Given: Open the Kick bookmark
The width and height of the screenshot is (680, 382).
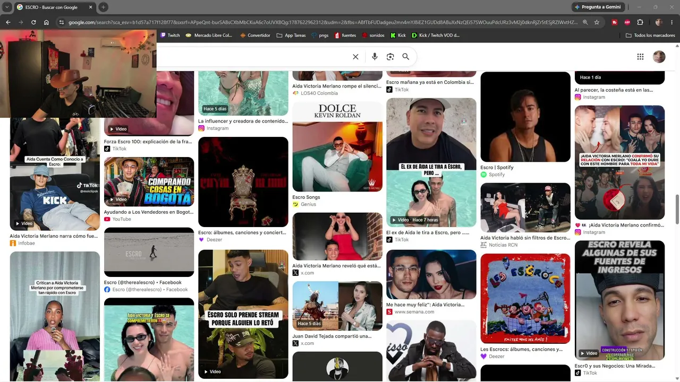Looking at the screenshot, I should [398, 36].
